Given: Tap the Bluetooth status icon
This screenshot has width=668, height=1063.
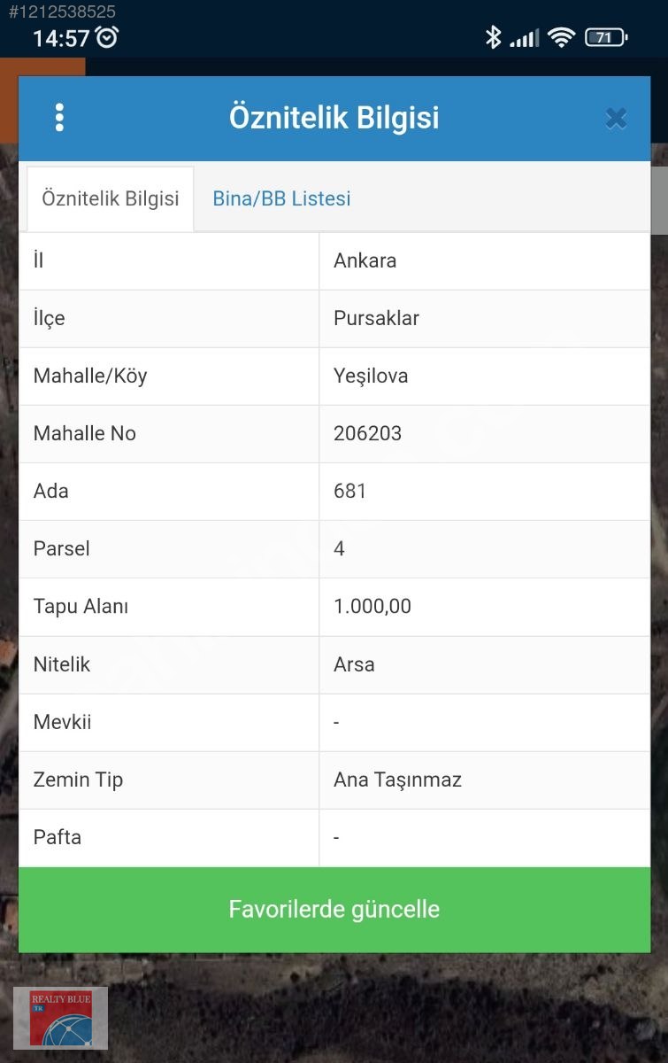Looking at the screenshot, I should tap(493, 37).
